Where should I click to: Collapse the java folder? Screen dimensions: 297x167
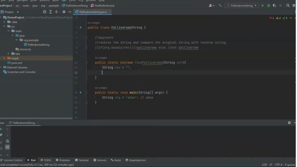[x=13, y=35]
